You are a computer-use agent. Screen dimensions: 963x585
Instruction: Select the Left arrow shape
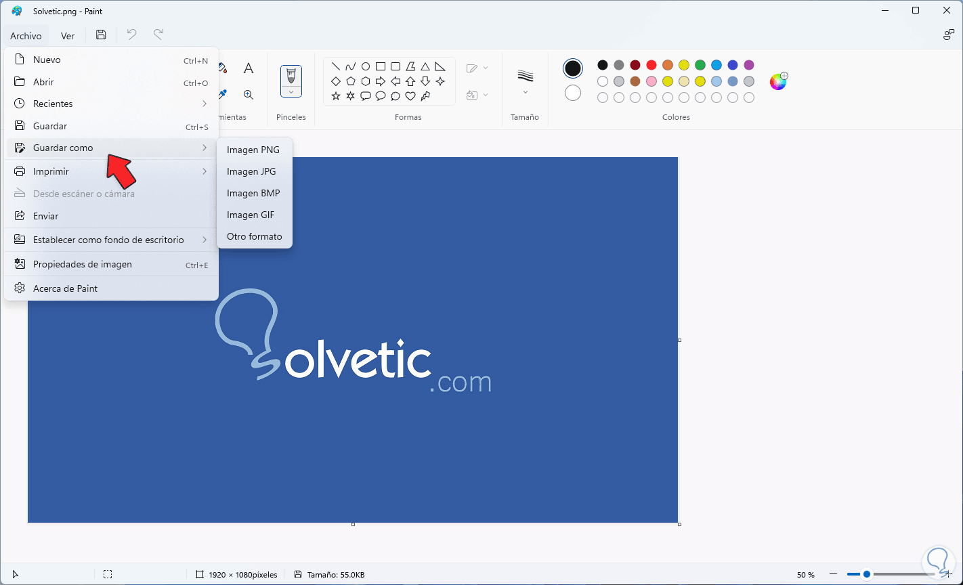[395, 81]
